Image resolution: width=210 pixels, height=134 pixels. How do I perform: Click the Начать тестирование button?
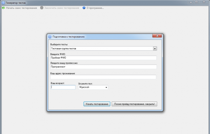point(97,104)
